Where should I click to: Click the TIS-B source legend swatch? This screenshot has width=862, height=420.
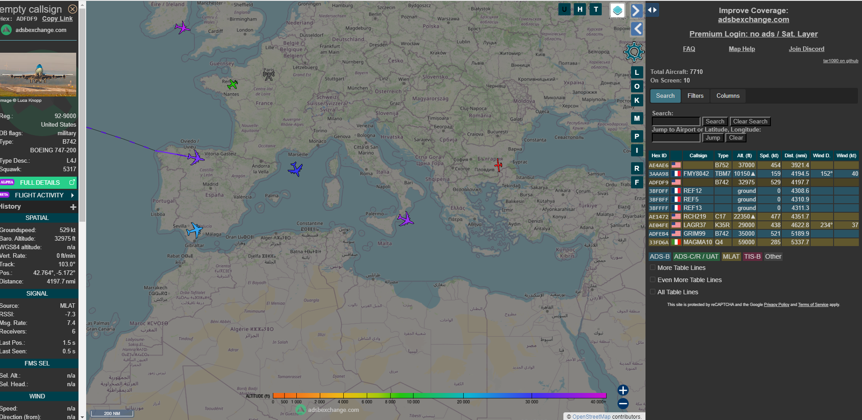(752, 256)
